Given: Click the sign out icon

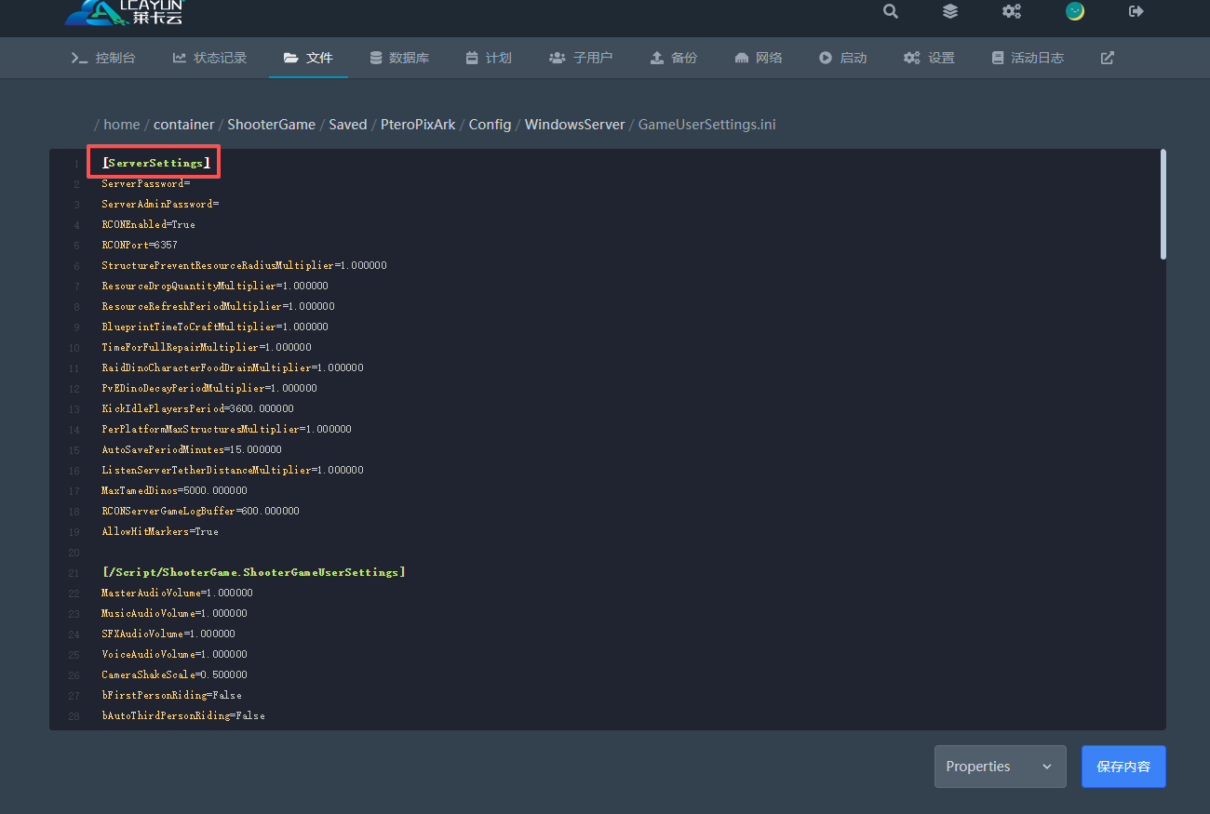Looking at the screenshot, I should [x=1136, y=11].
